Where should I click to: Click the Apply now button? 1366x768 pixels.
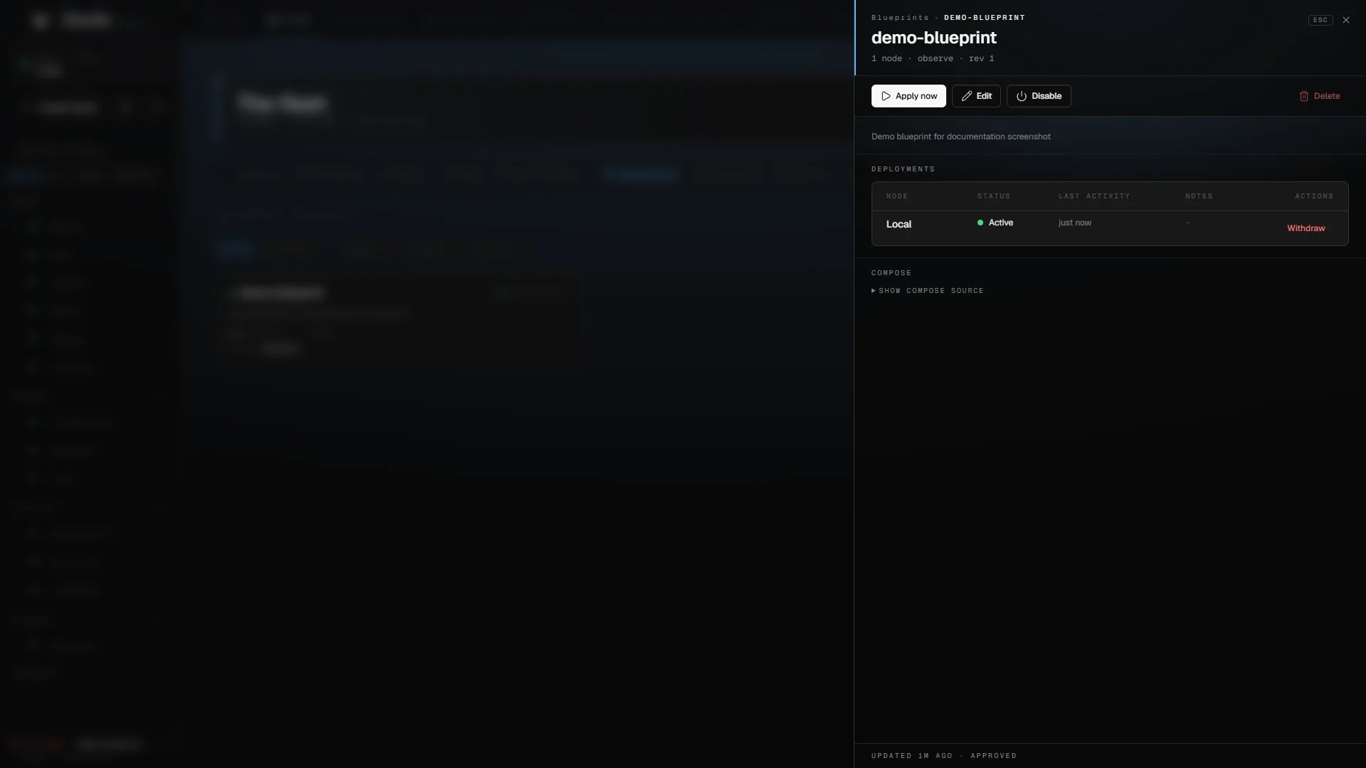coord(909,96)
